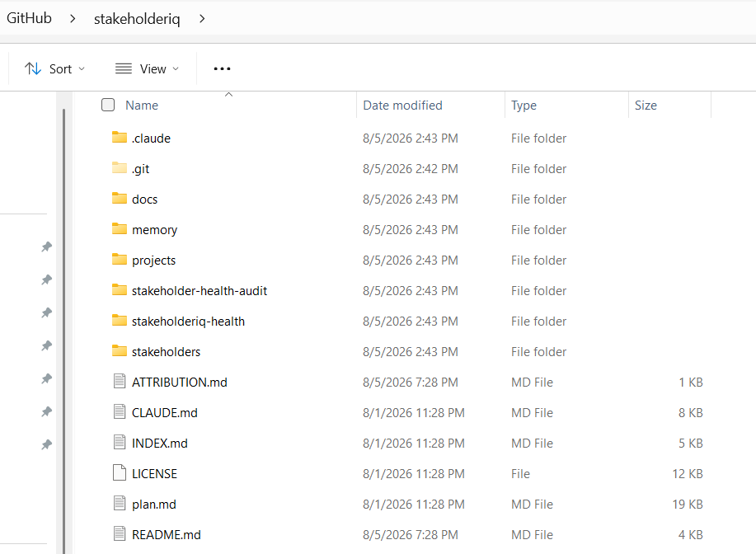Click the 8 KB size of CLAUDE.md

point(690,413)
